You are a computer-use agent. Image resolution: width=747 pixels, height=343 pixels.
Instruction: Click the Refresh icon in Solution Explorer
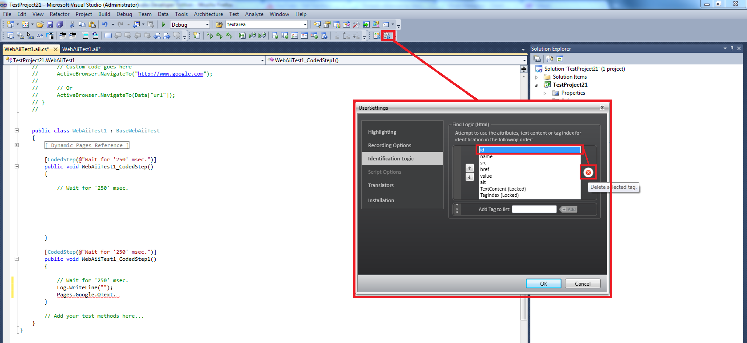point(560,59)
